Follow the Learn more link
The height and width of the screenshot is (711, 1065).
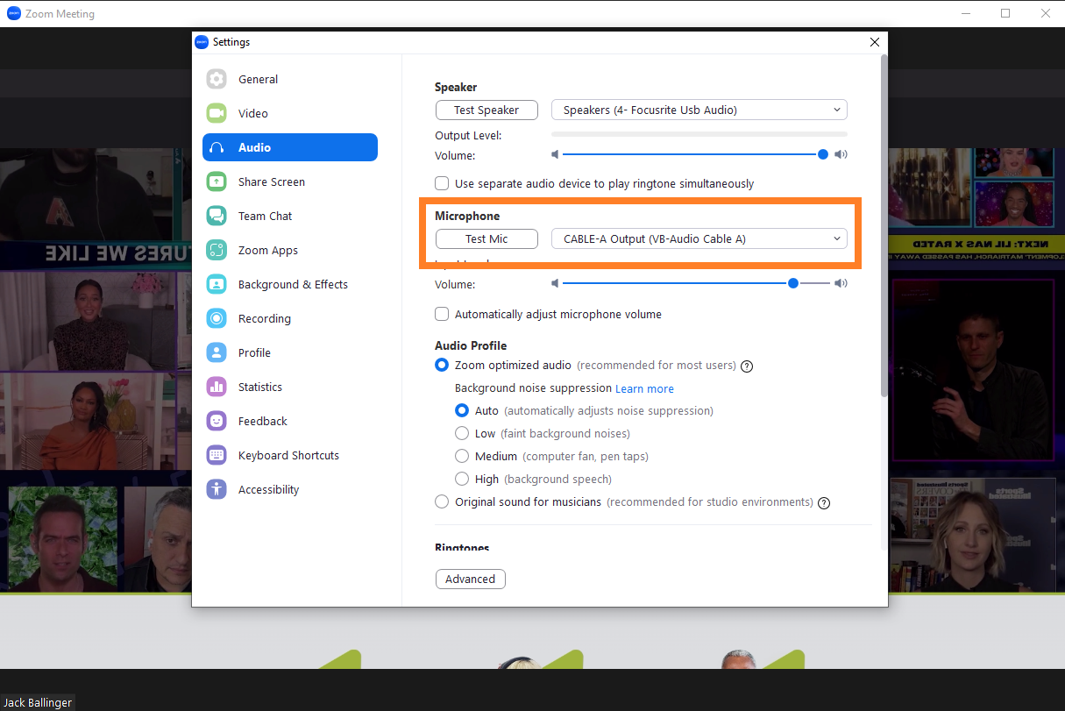pyautogui.click(x=644, y=388)
